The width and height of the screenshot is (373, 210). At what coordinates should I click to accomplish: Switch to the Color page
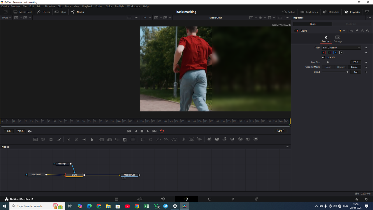210,199
